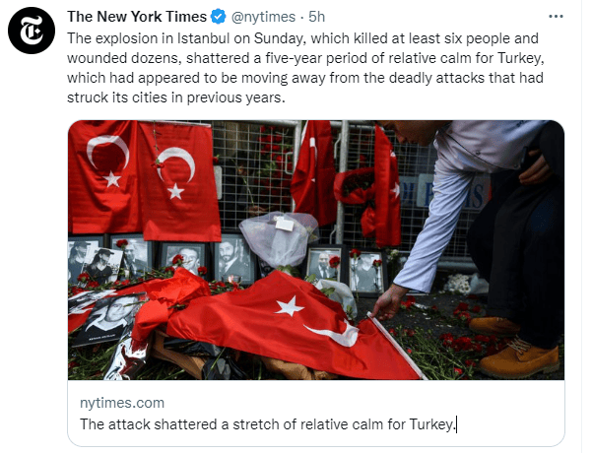The height and width of the screenshot is (453, 592).
Task: Click the tweet's first line mentioning Istanbul
Action: coord(302,38)
